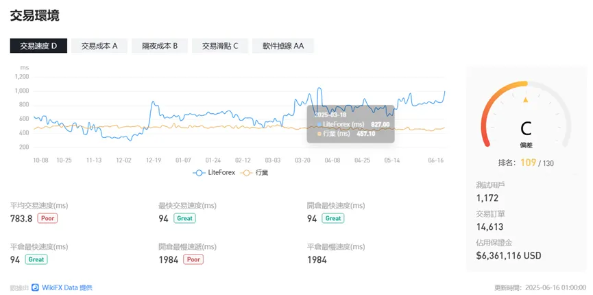The image size is (593, 295).
Task: Toggle the LiteForex legend series
Action: tap(214, 173)
